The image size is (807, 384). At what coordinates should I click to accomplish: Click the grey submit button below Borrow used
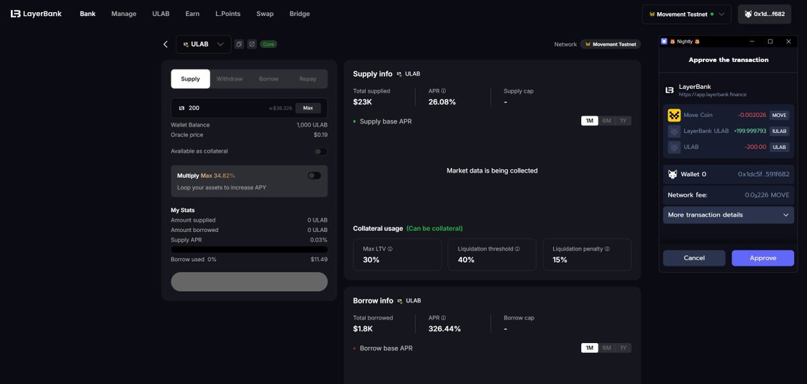point(249,282)
